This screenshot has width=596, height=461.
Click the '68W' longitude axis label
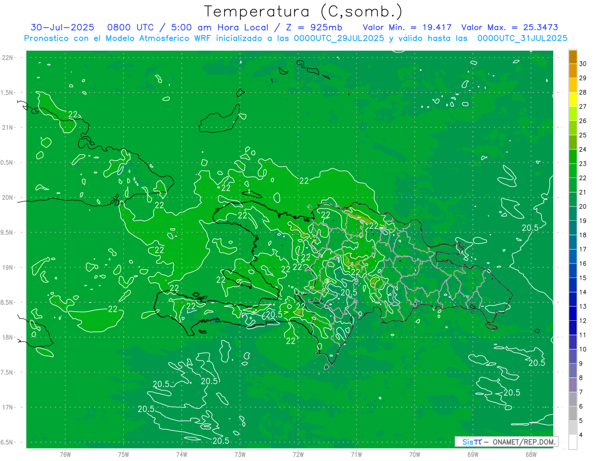point(531,454)
